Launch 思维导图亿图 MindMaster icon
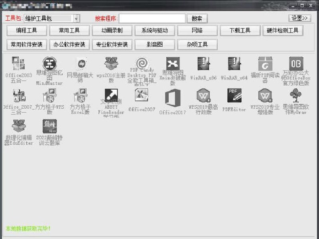This screenshot has width=319, height=239. pyautogui.click(x=49, y=63)
